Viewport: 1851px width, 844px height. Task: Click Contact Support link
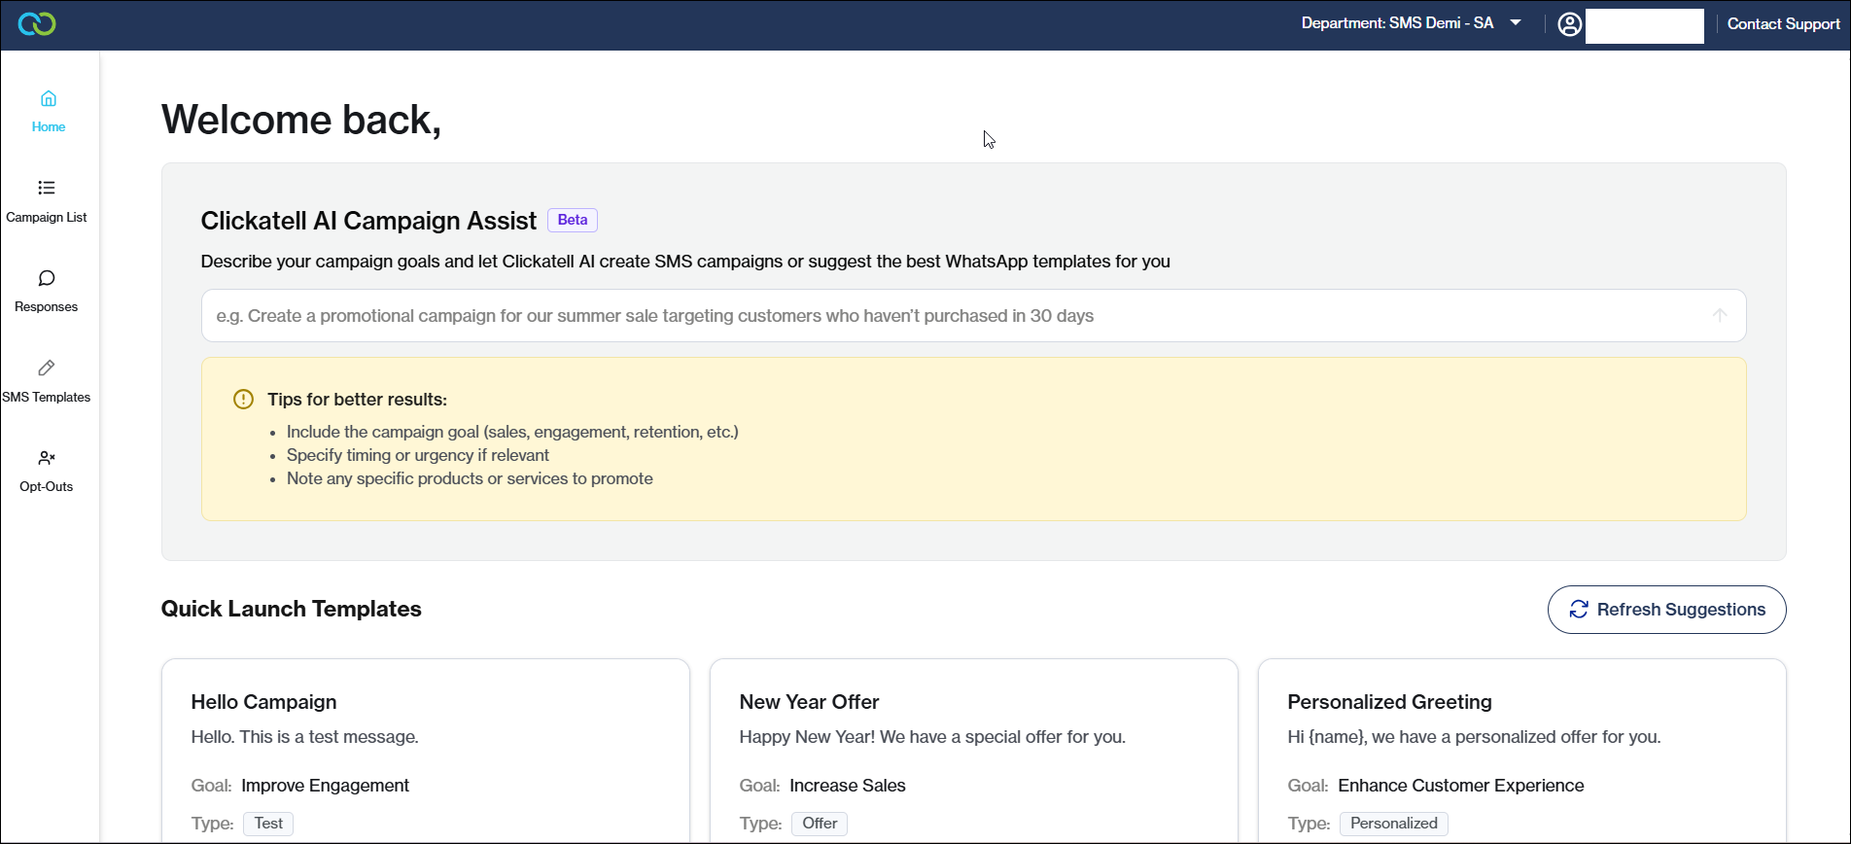click(1783, 24)
